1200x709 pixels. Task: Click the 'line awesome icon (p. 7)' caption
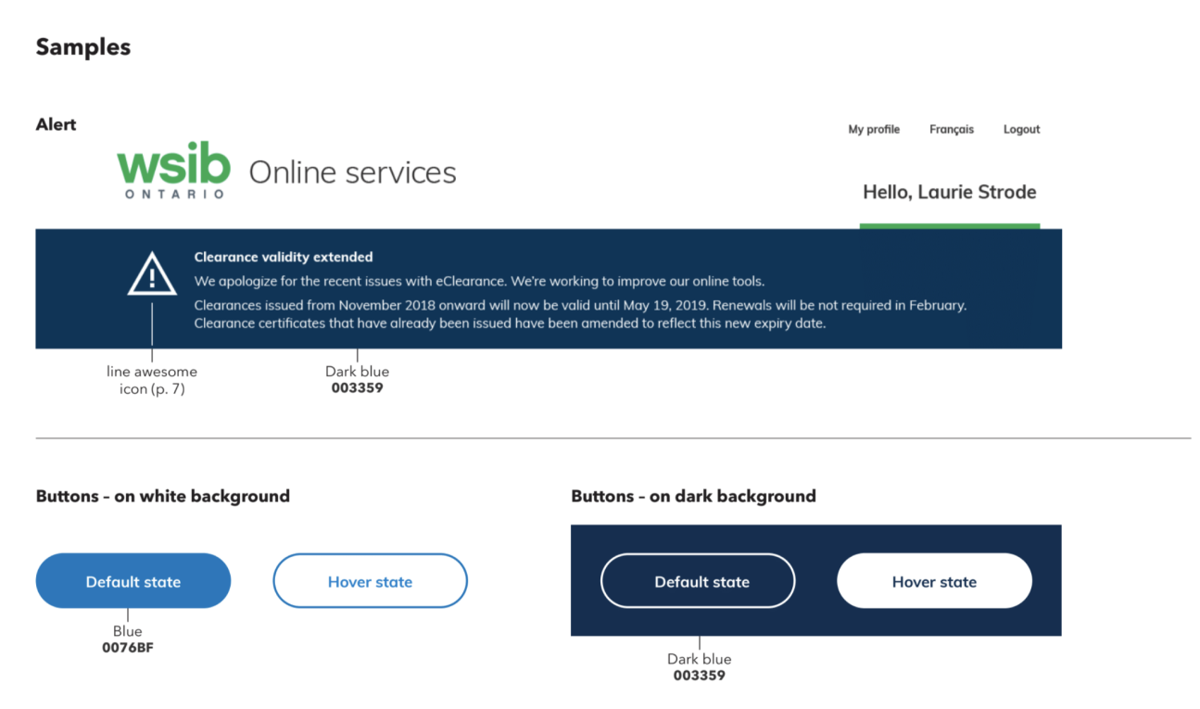tap(152, 380)
